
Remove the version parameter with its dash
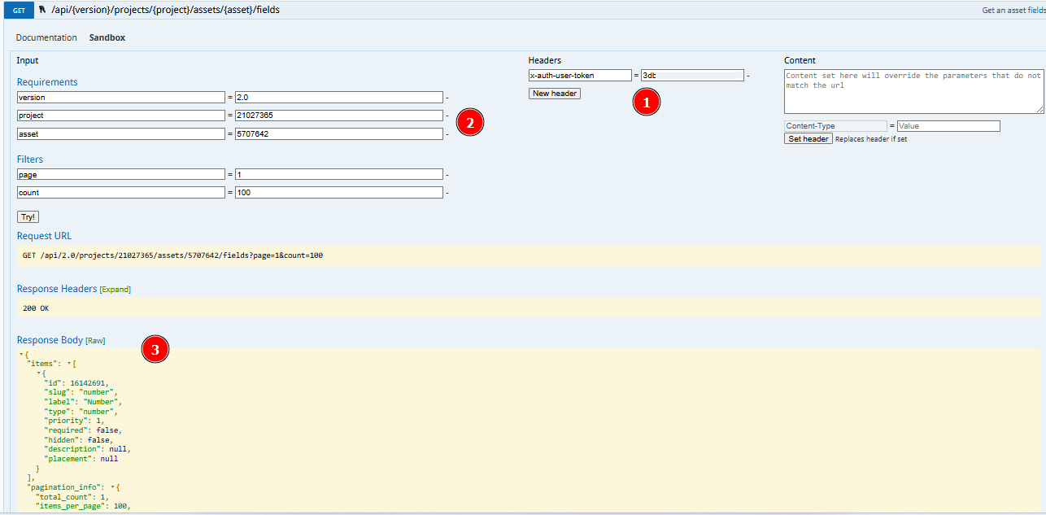(447, 98)
